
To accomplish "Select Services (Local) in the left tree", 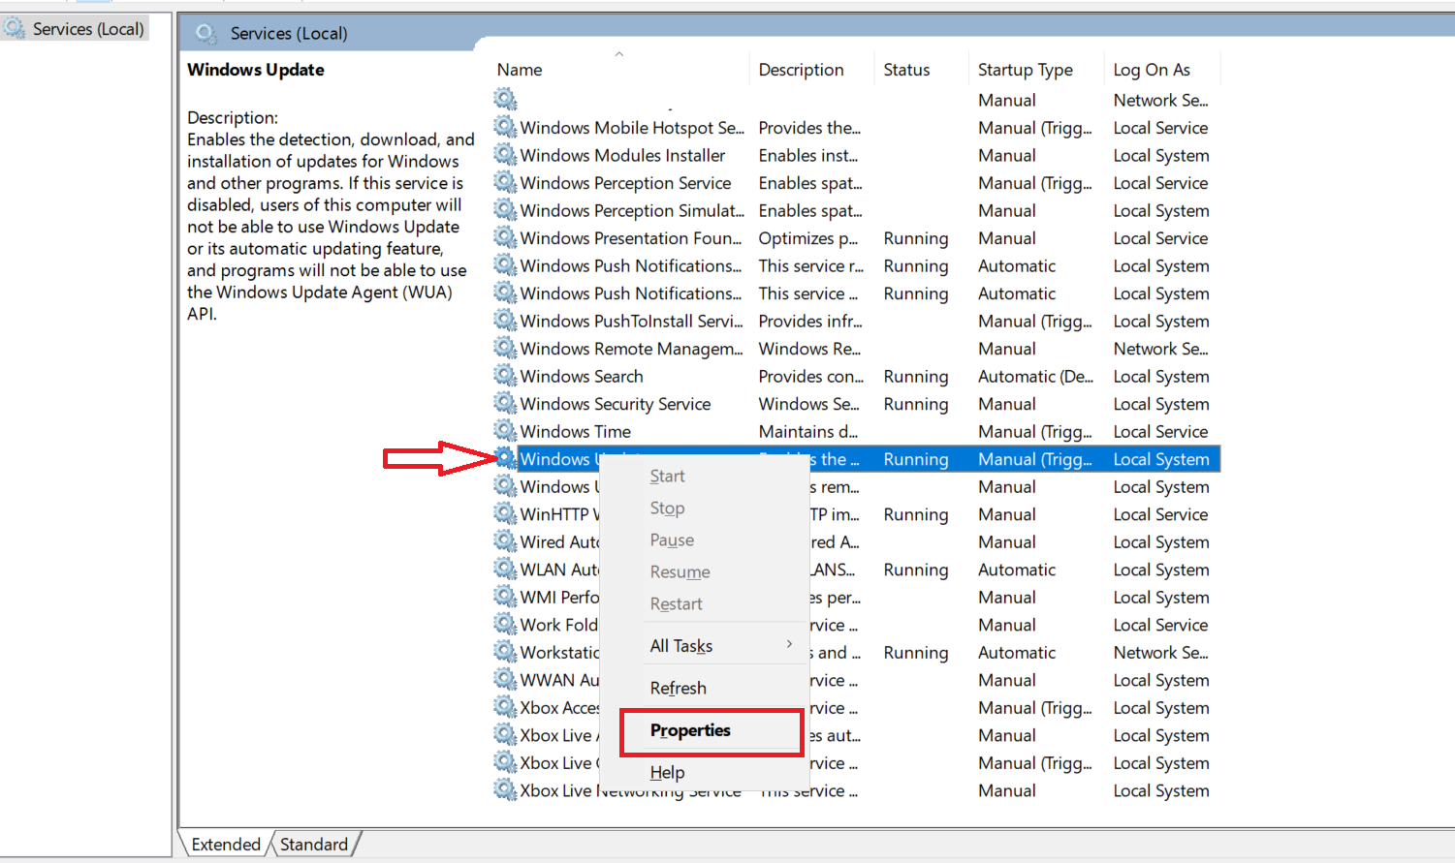I will [x=88, y=29].
